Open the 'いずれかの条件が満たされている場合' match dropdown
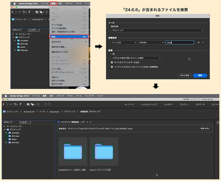This screenshot has width=221, height=181. pos(136,58)
